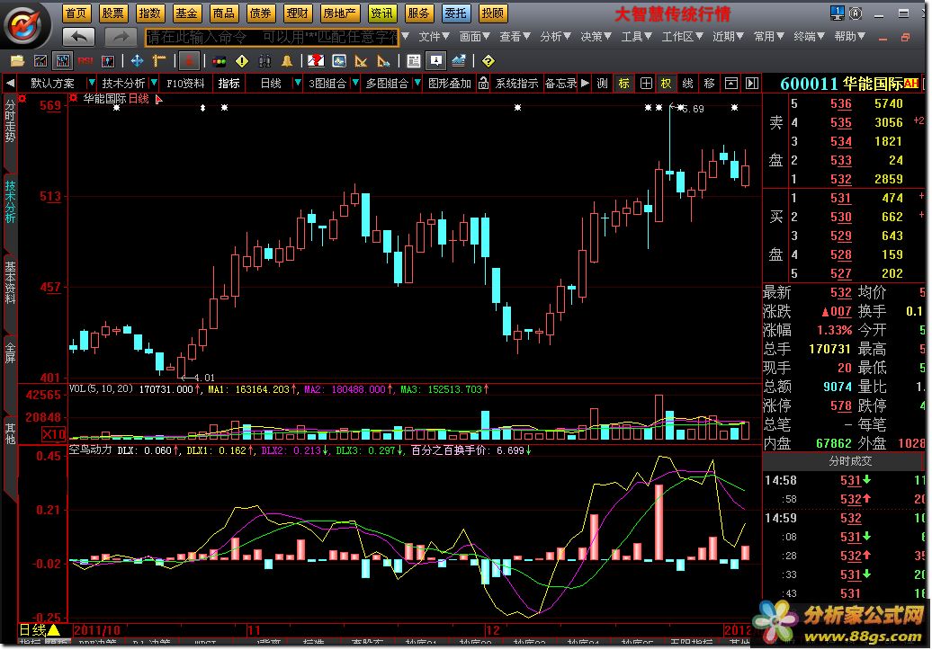
Task: Open the yellow exclamation warning icon
Action: (242, 60)
